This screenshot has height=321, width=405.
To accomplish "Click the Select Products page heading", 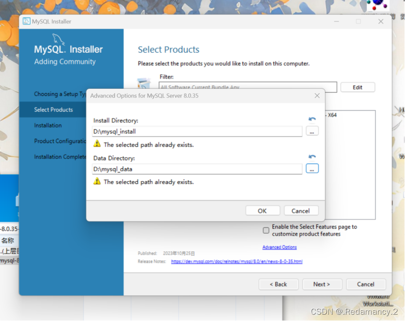I will point(168,49).
